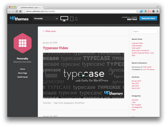Close the UpThemes Demos browser tab

pos(42,8)
